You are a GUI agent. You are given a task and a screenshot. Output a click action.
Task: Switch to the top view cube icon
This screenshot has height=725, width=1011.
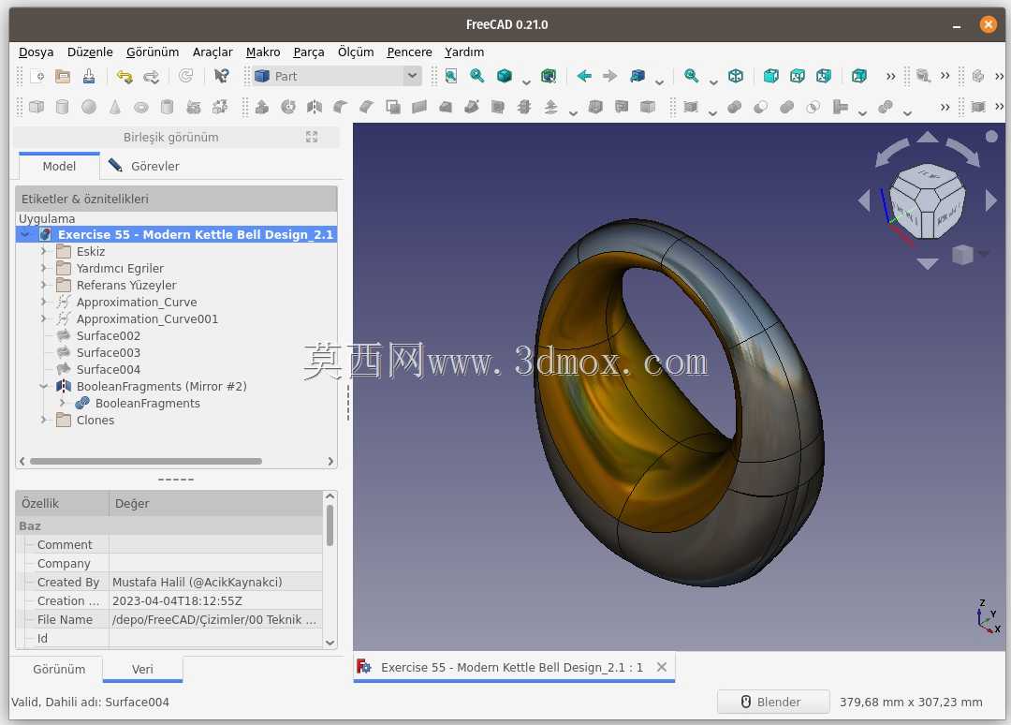point(798,76)
